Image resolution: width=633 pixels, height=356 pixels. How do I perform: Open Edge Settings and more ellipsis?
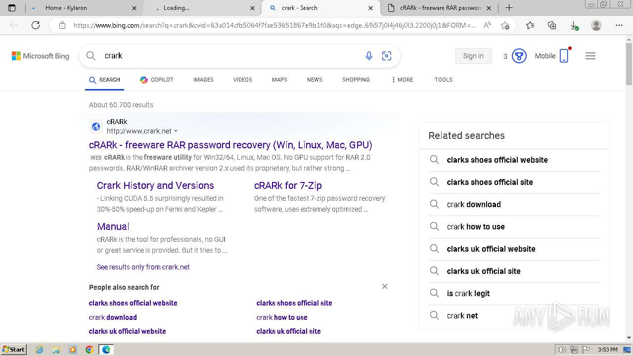tap(619, 25)
